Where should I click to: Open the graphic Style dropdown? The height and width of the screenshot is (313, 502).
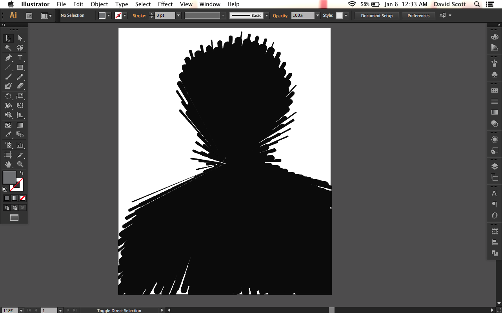[346, 16]
